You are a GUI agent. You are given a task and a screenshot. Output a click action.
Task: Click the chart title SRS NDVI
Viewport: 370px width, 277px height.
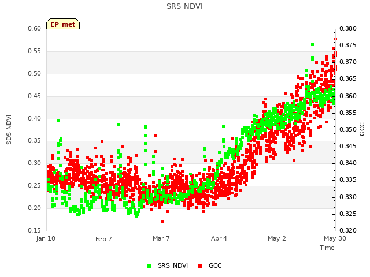coord(184,6)
